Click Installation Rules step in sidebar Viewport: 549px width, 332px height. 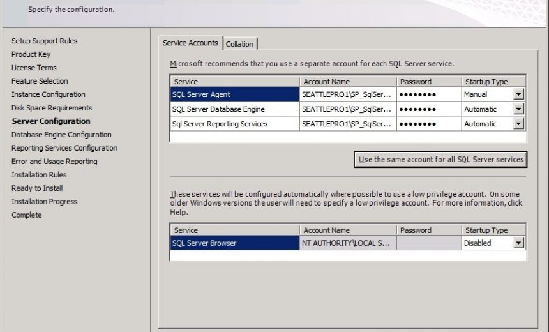(39, 174)
